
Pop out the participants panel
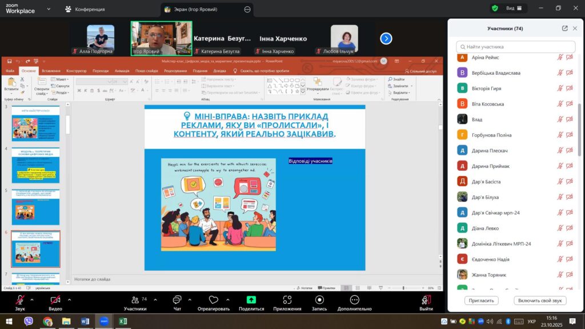[565, 29]
